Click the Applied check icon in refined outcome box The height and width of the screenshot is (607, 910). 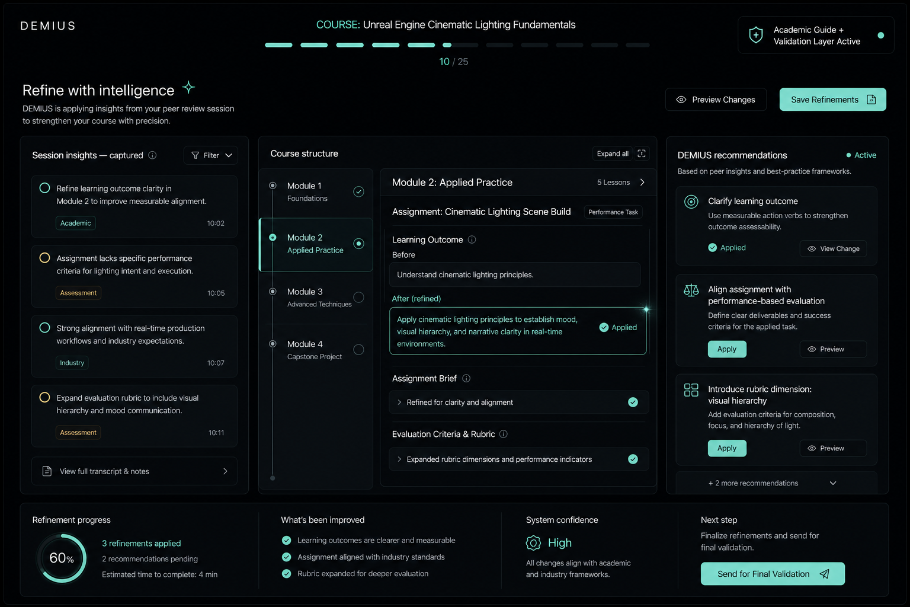pos(604,327)
